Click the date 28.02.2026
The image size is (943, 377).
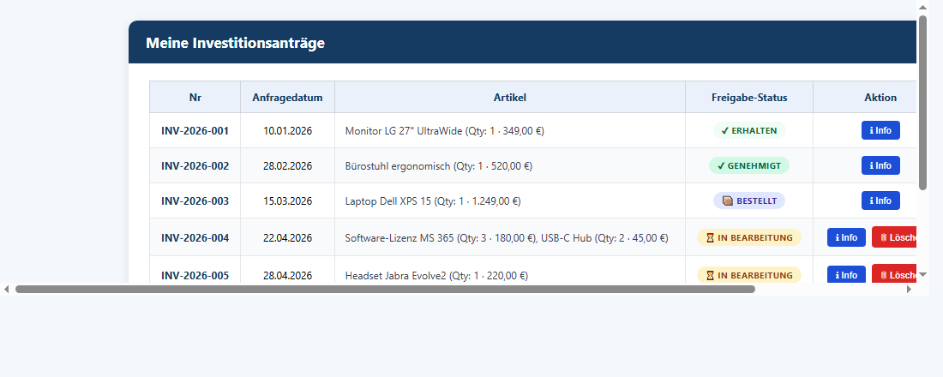coord(287,165)
